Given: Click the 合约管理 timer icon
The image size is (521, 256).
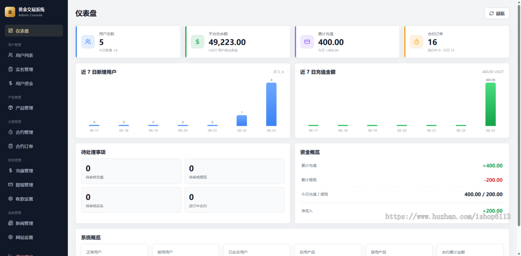Looking at the screenshot, I should coord(10,132).
